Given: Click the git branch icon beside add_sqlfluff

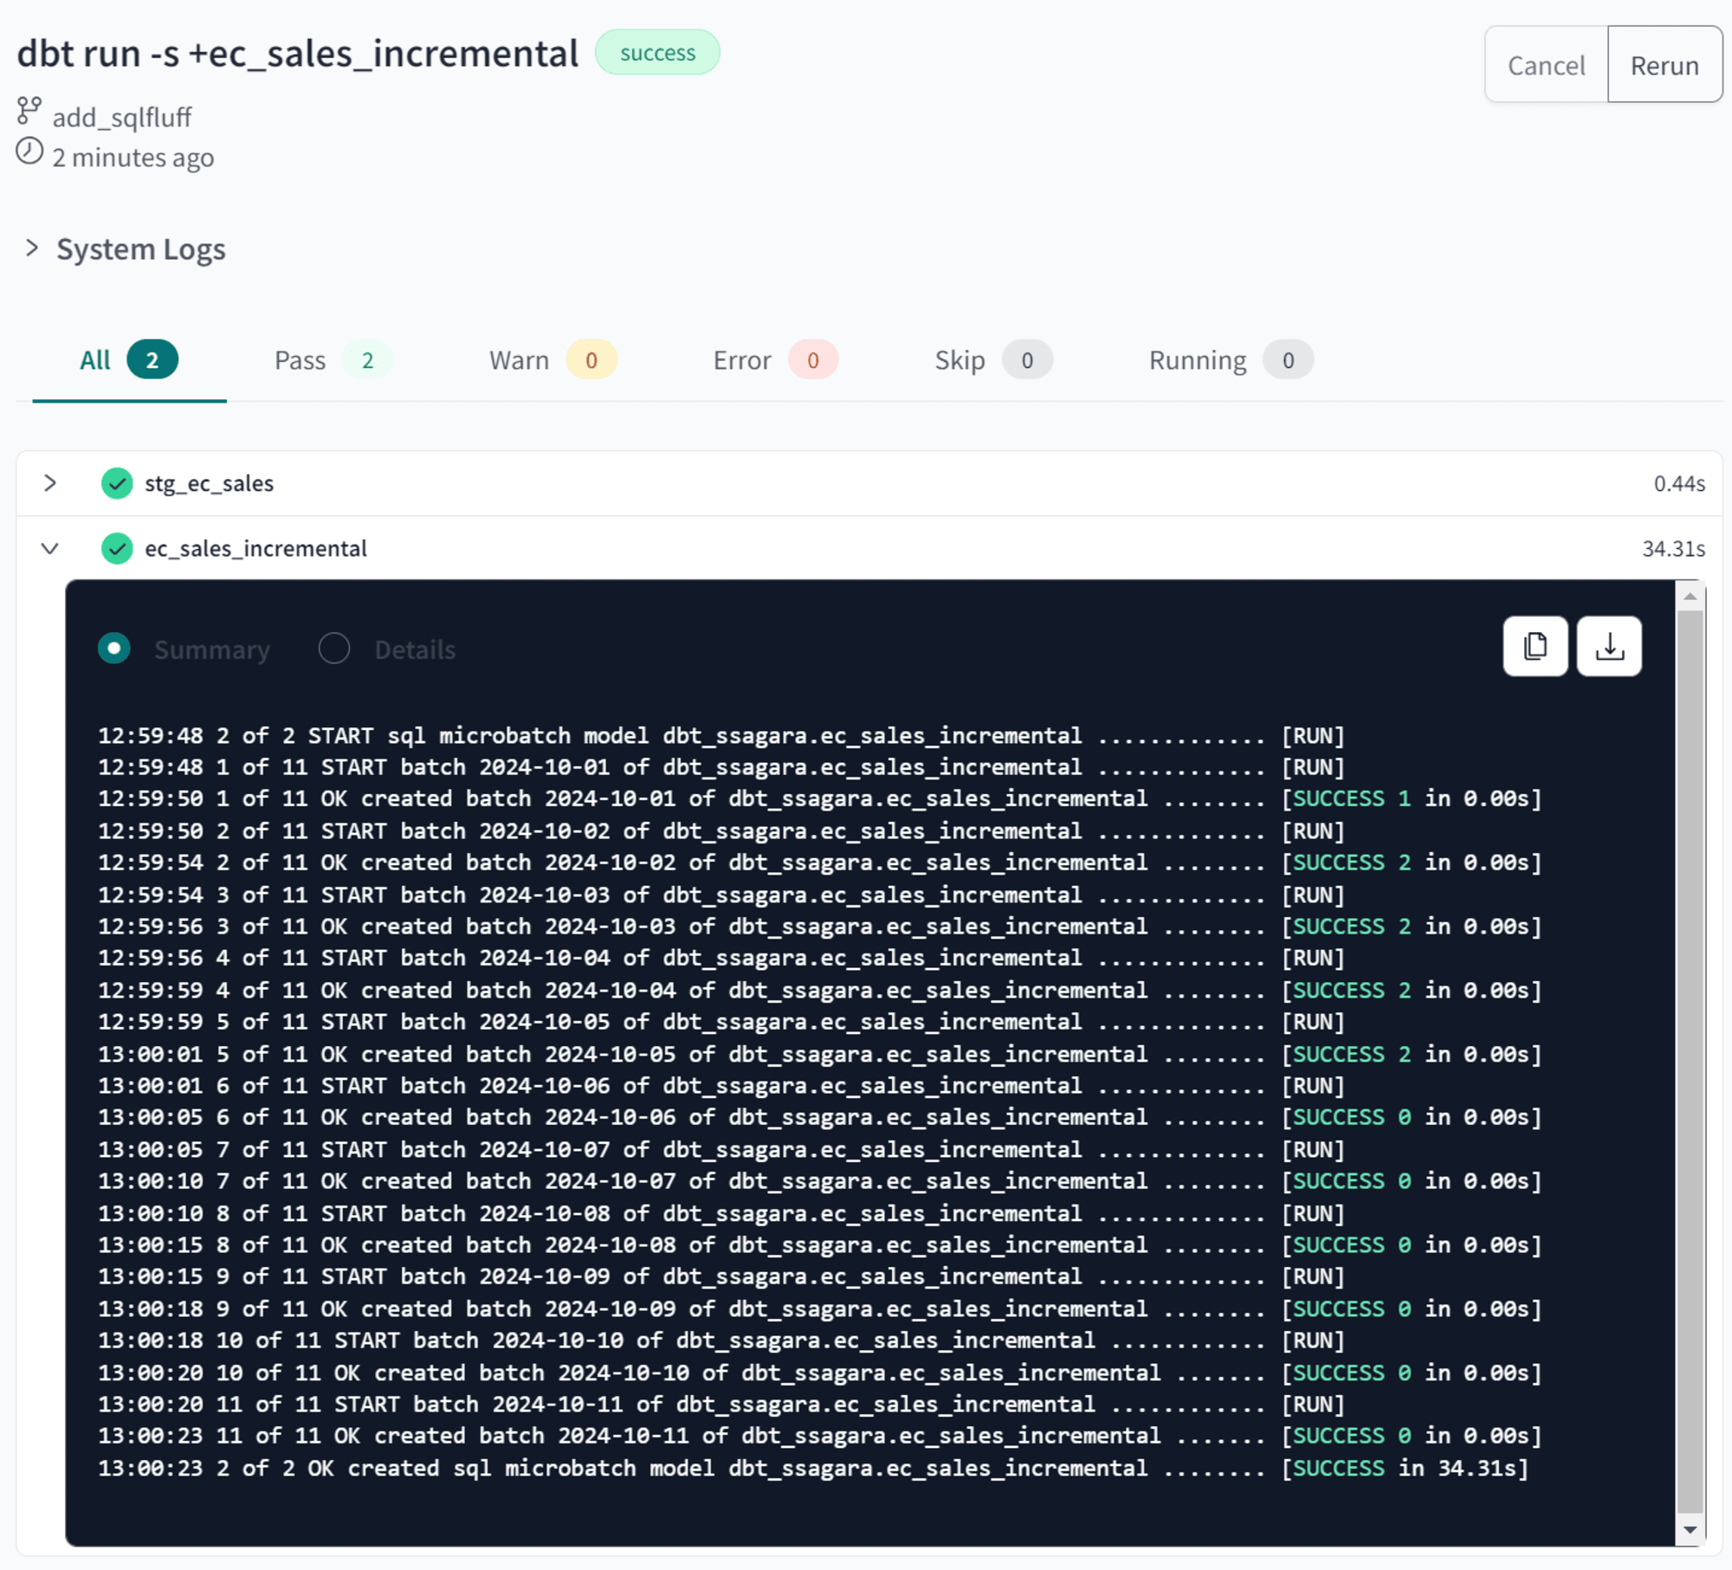Looking at the screenshot, I should point(29,111).
